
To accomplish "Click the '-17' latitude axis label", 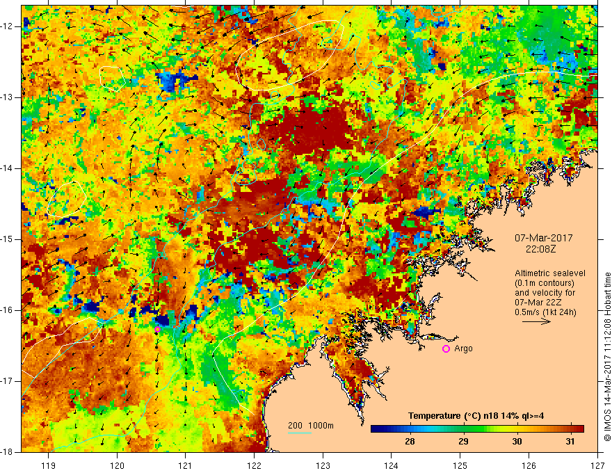I will (7, 381).
